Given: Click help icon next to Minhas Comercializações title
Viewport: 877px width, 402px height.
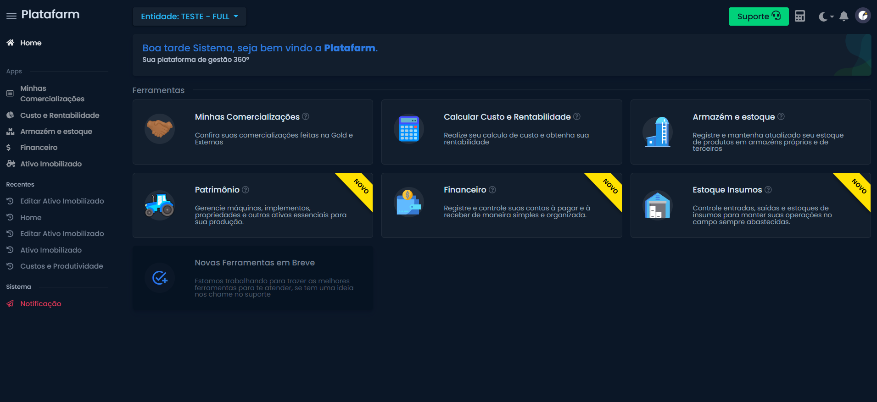Looking at the screenshot, I should (306, 116).
